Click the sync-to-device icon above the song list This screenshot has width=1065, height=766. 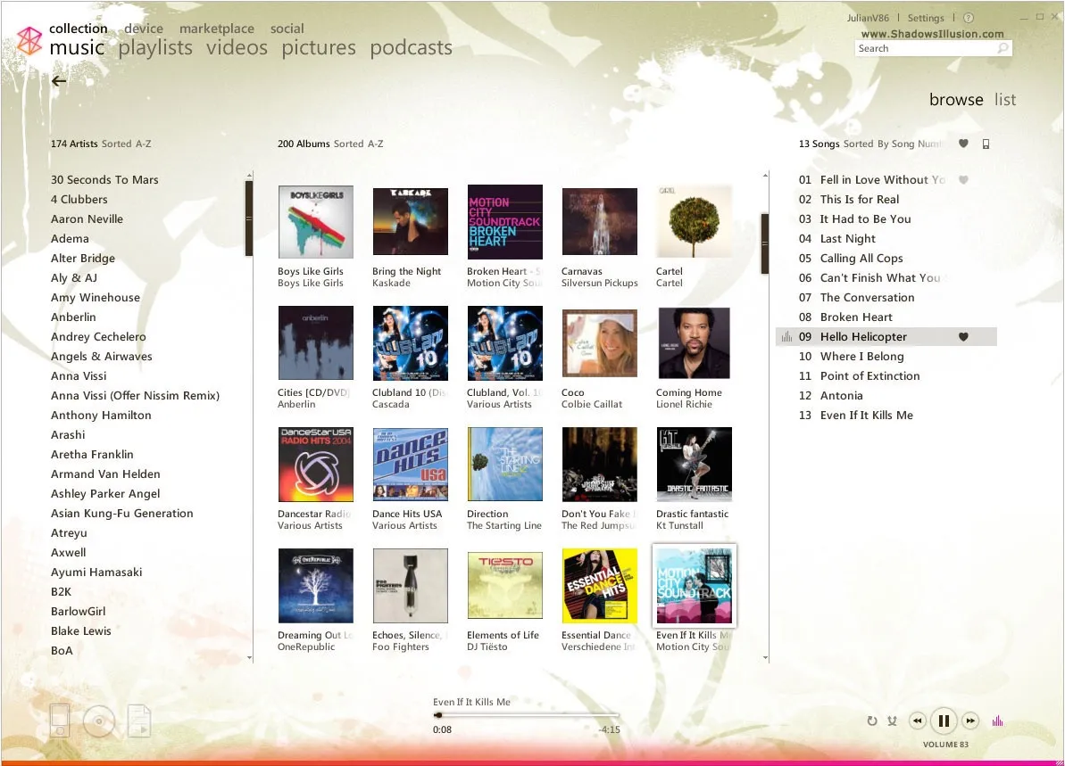coord(986,144)
